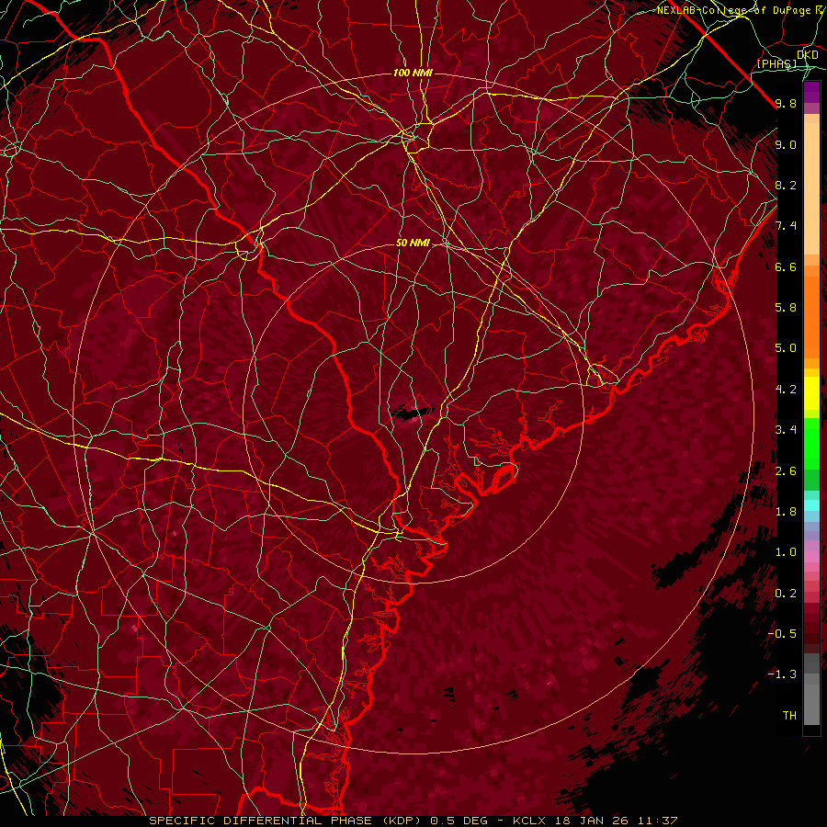Screen dimensions: 827x827
Task: Click the 1.0 value on the color scale
Action: pos(786,552)
